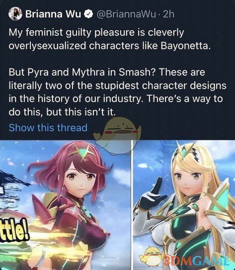The image size is (235, 270).
Task: Open the 2h tweet timestamp
Action: click(168, 14)
